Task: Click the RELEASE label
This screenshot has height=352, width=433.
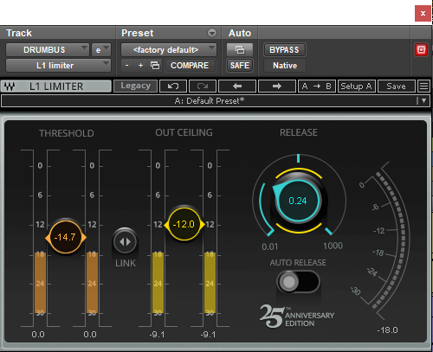Action: point(299,132)
